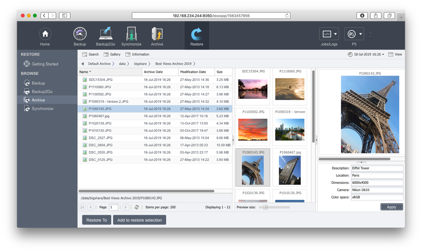Open the Archive module in top toolbar

[x=157, y=34]
